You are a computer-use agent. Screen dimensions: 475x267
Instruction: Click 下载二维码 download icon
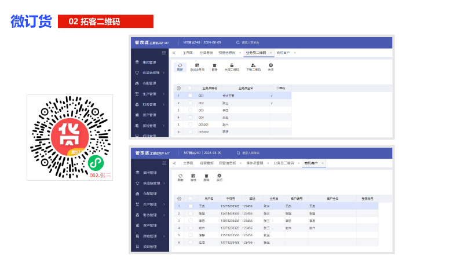tap(253, 66)
